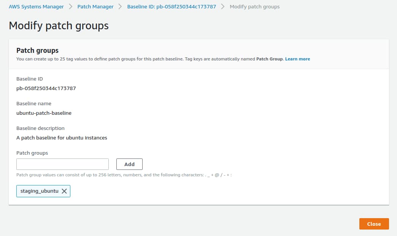This screenshot has width=397, height=236.
Task: Click chevron after AWS Systems Manager breadcrumb
Action: pos(70,6)
